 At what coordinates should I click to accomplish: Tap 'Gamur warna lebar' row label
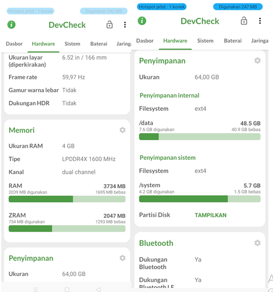(x=34, y=90)
